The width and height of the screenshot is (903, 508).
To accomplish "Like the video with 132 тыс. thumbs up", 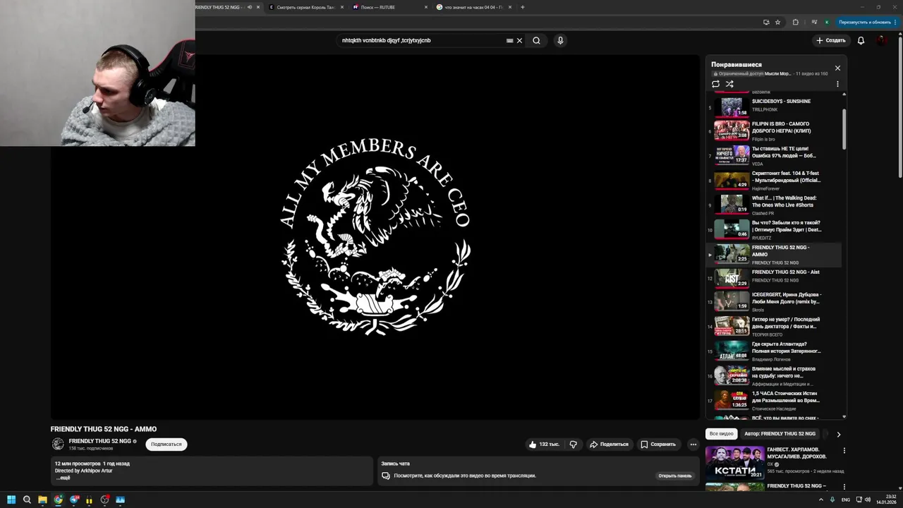I will coord(544,445).
